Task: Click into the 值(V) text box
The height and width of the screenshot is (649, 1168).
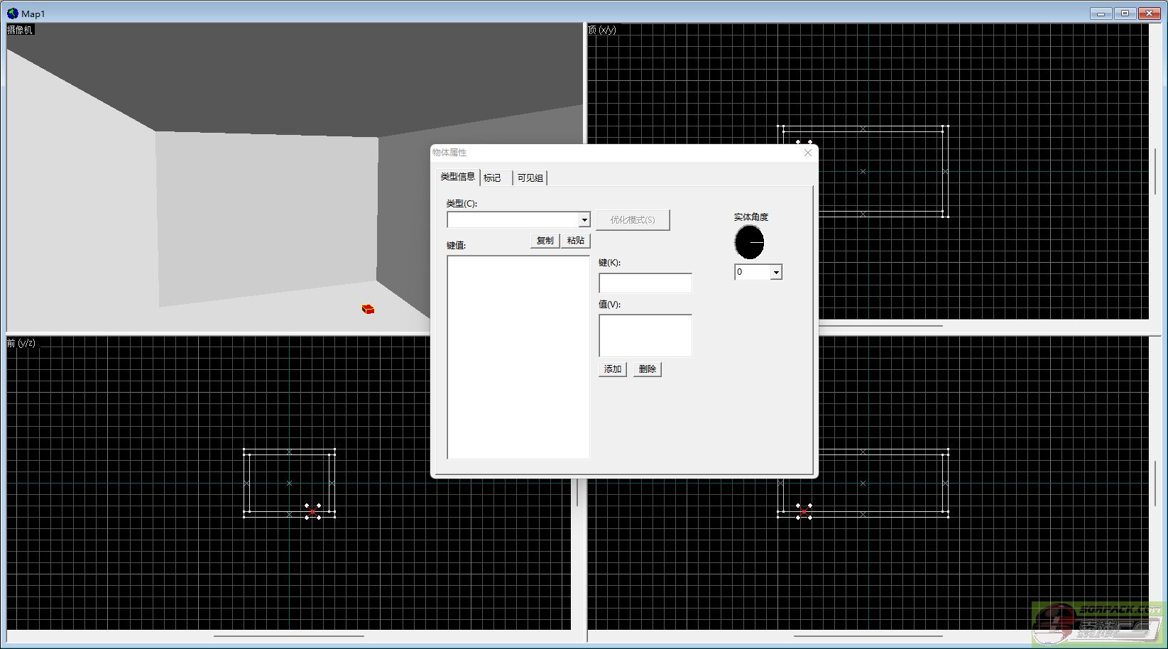Action: 645,335
